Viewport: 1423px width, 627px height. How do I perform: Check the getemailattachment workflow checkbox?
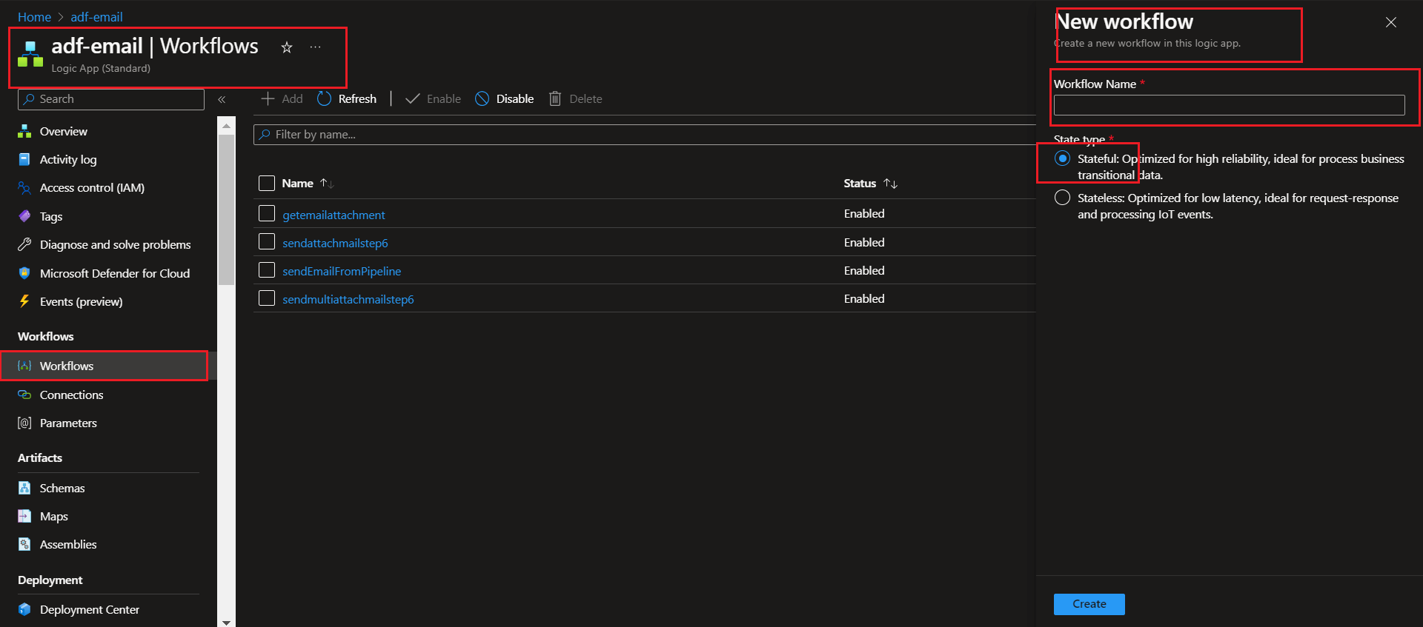(x=267, y=214)
